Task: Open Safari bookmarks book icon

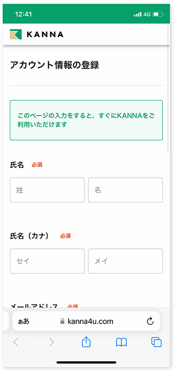Action: coord(121,342)
